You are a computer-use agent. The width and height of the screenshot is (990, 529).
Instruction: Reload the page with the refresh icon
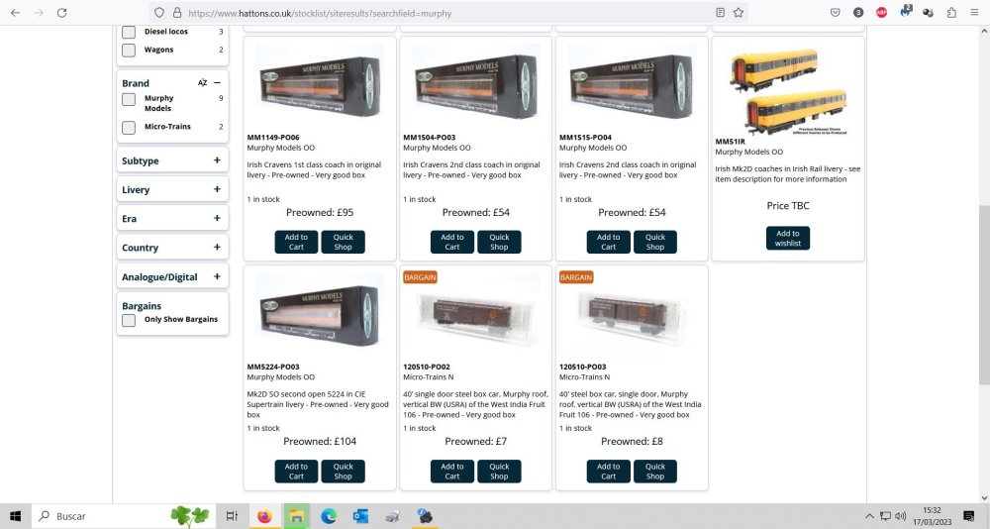[x=61, y=13]
